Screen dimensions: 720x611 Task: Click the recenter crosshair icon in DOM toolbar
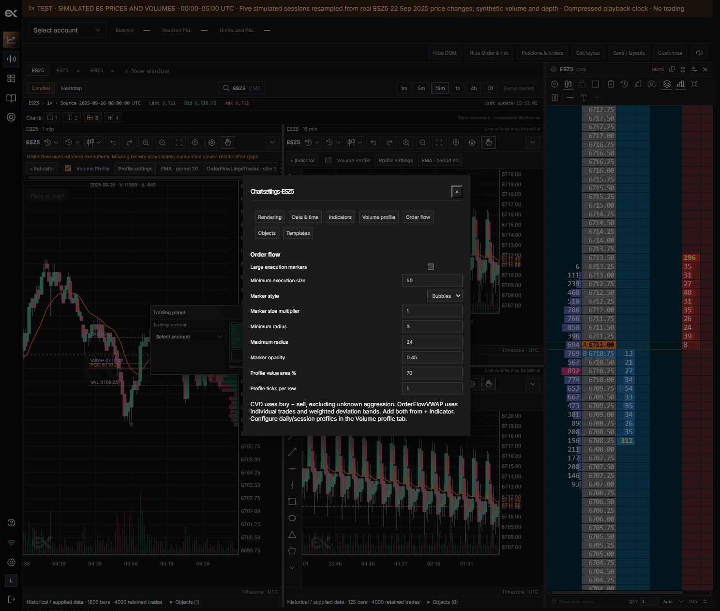point(555,84)
